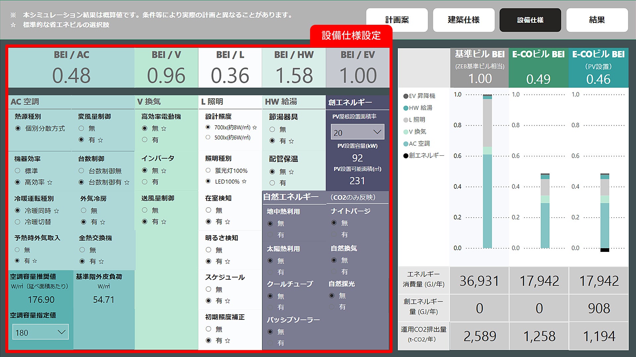This screenshot has width=636, height=357.
Task: Expand the PV屋根設置面積率 dropdown arrow
Action: click(377, 132)
